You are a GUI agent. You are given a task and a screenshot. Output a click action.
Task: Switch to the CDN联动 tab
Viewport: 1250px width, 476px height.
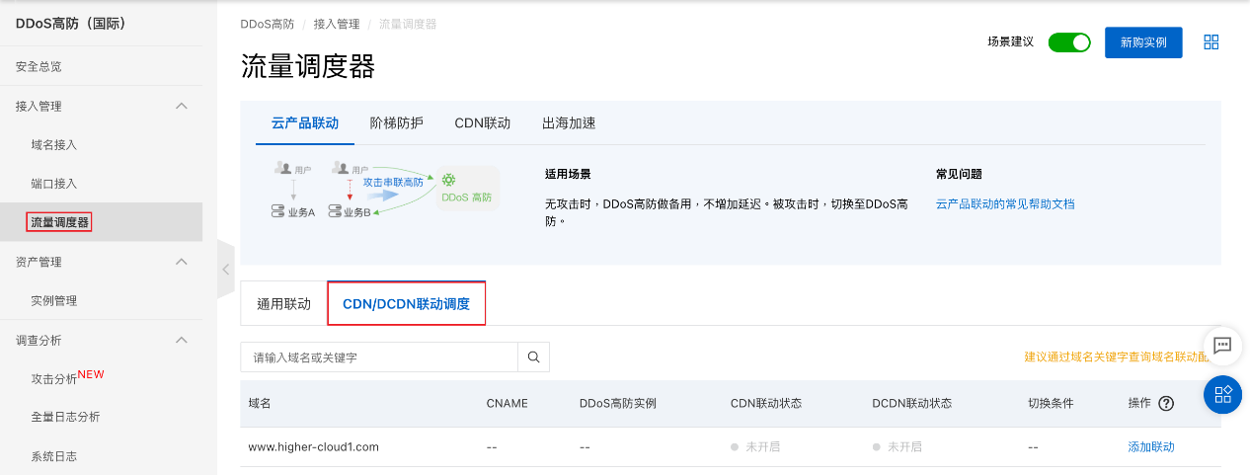click(482, 123)
